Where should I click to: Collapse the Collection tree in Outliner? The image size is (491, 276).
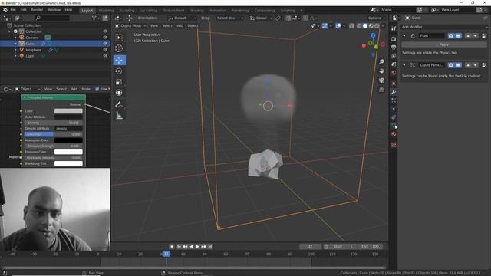(9, 31)
